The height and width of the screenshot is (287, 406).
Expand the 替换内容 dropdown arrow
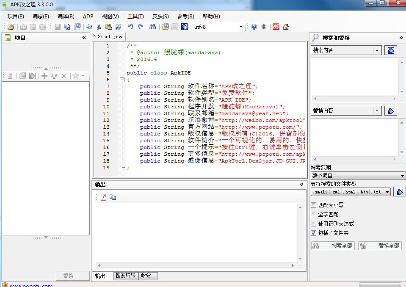pyautogui.click(x=377, y=111)
